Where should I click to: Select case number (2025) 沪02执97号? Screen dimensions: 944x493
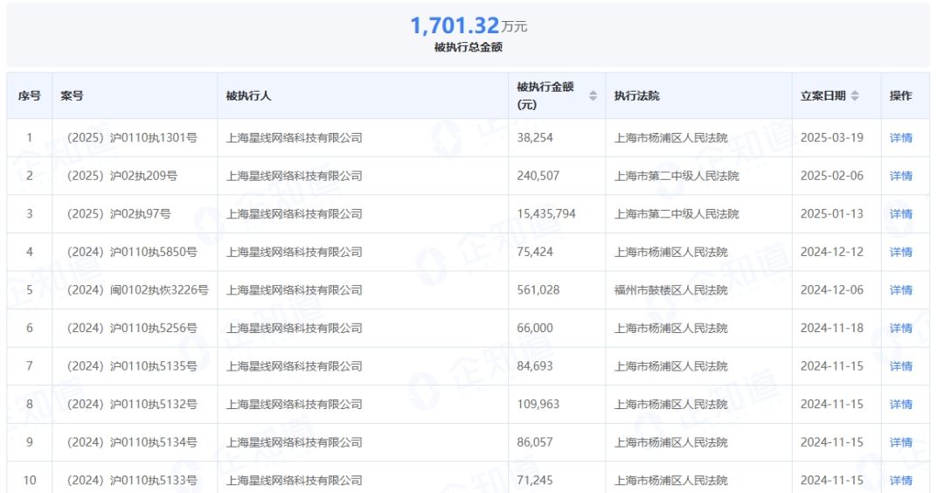point(117,213)
